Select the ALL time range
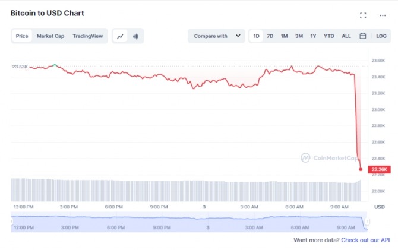Image resolution: width=398 pixels, height=250 pixels. coord(346,36)
